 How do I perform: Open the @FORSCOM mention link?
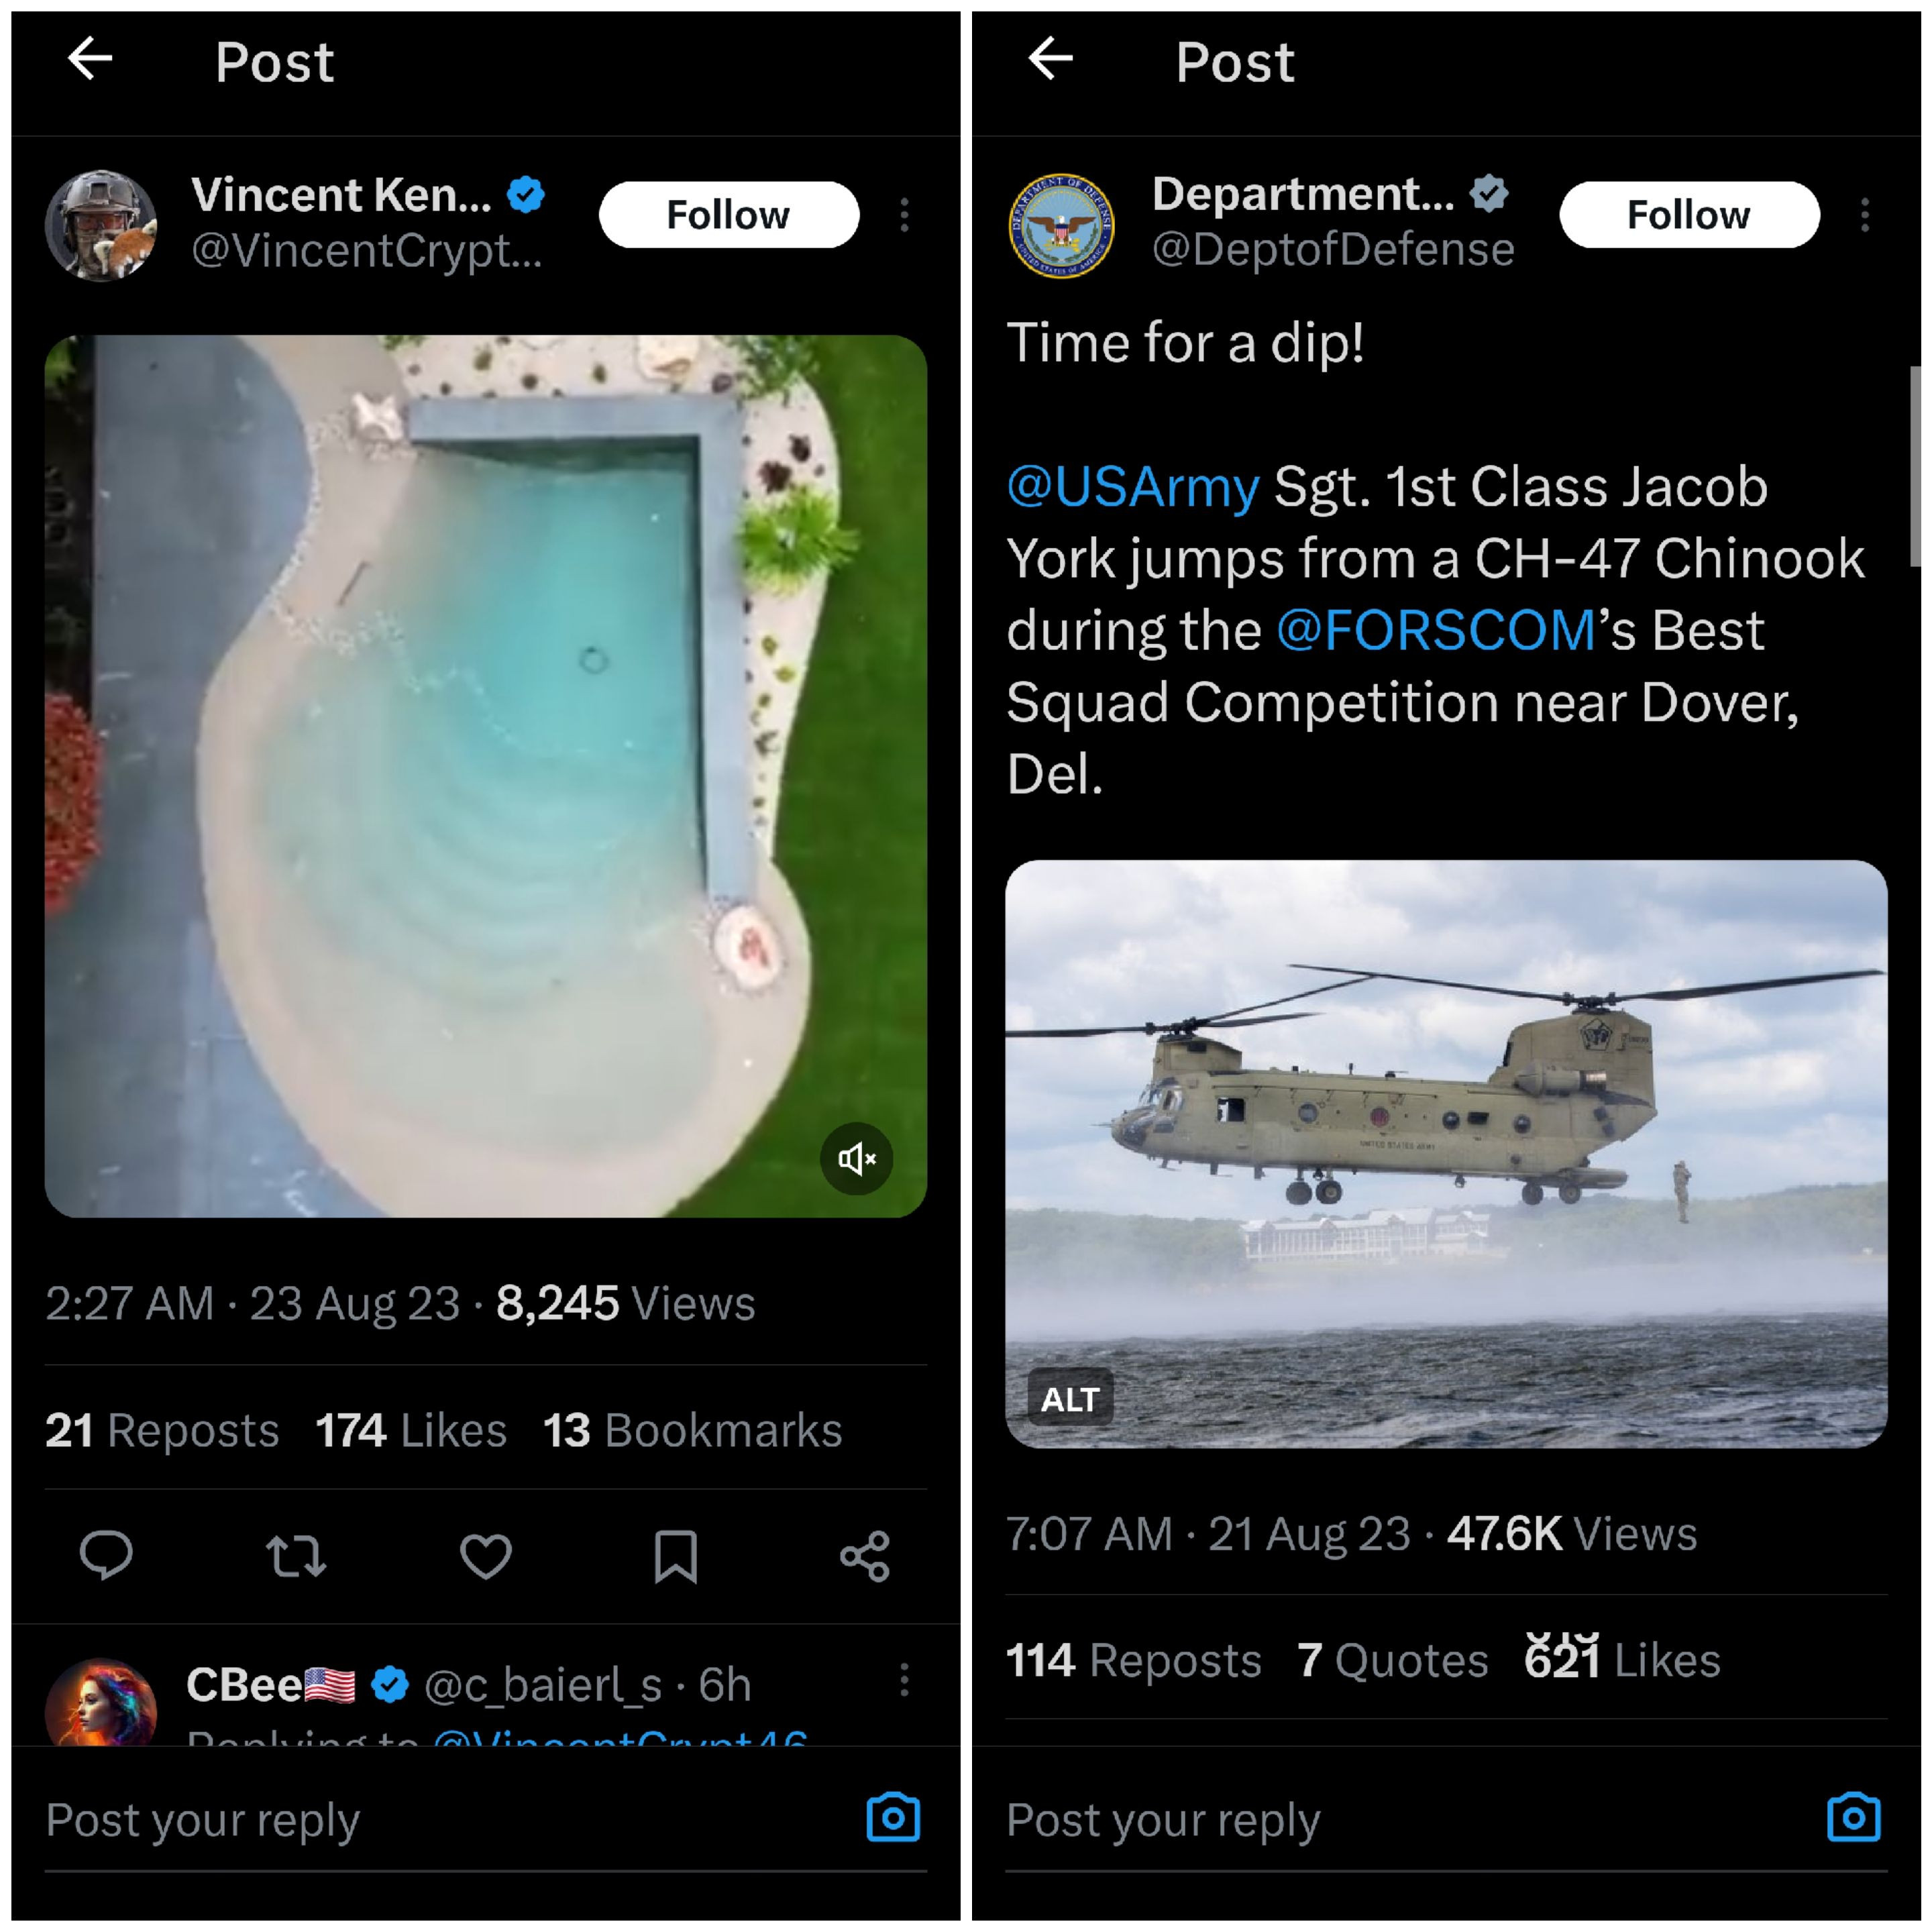tap(1435, 631)
